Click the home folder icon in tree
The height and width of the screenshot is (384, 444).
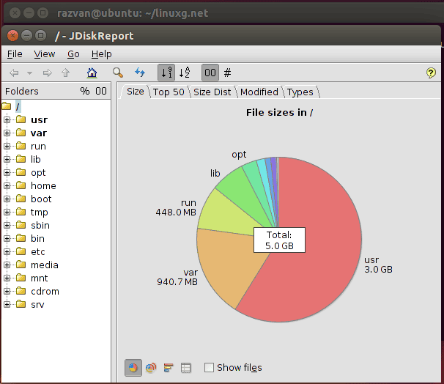pyautogui.click(x=21, y=185)
